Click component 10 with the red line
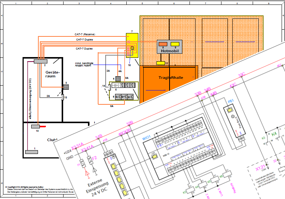 click(35, 127)
